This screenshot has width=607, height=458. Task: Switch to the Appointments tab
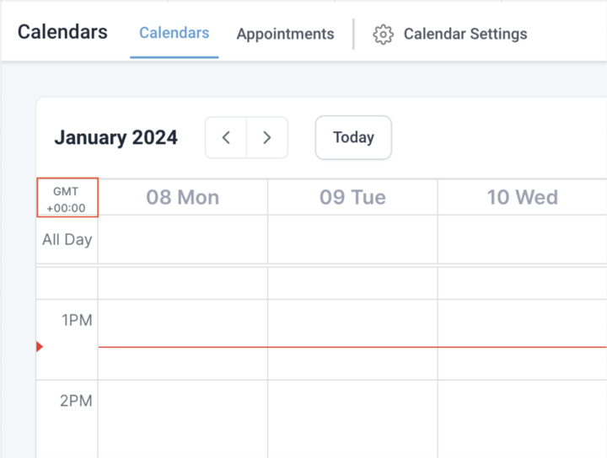[285, 34]
